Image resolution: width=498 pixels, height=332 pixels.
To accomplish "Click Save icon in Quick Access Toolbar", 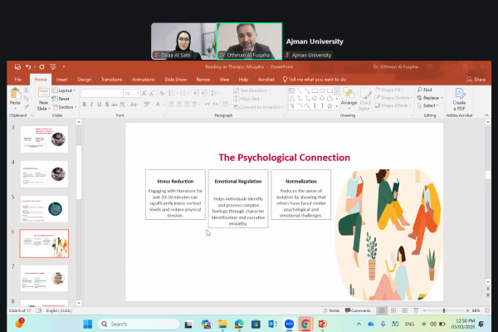I will pyautogui.click(x=17, y=66).
